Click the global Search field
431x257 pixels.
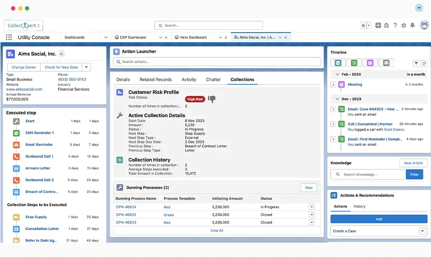(x=208, y=25)
